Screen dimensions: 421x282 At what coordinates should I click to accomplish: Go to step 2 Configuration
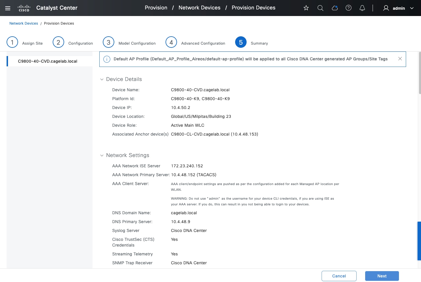[x=58, y=42]
